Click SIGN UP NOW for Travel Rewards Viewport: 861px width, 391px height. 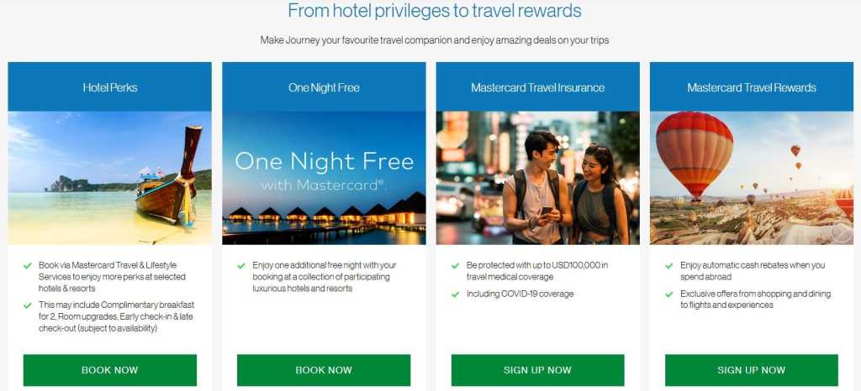coord(751,370)
